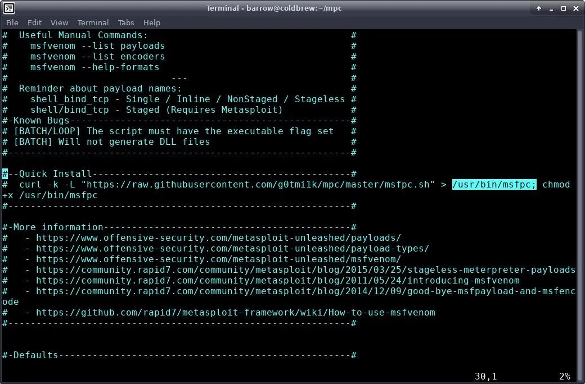
Task: Click the 'Quick Install' header line
Action: tap(179, 174)
